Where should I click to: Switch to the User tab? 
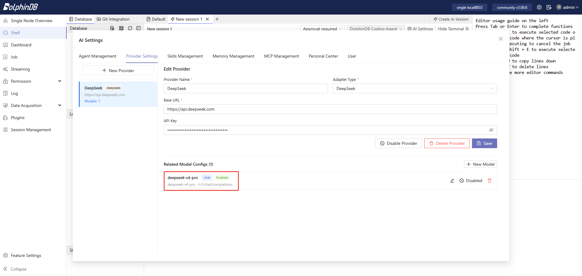(352, 56)
